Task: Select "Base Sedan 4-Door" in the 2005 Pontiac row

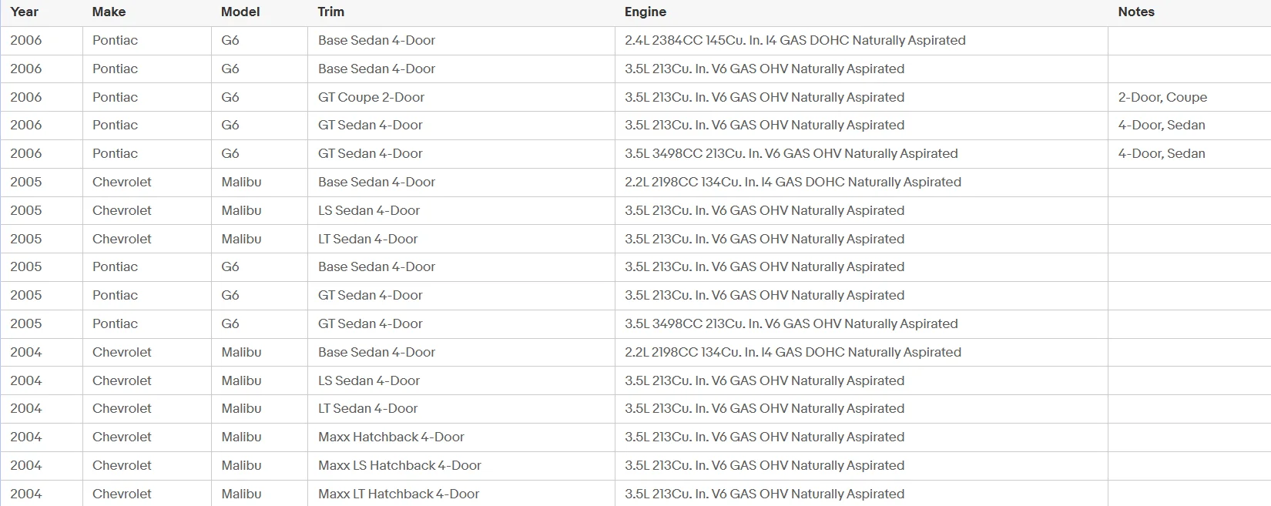Action: (x=377, y=266)
